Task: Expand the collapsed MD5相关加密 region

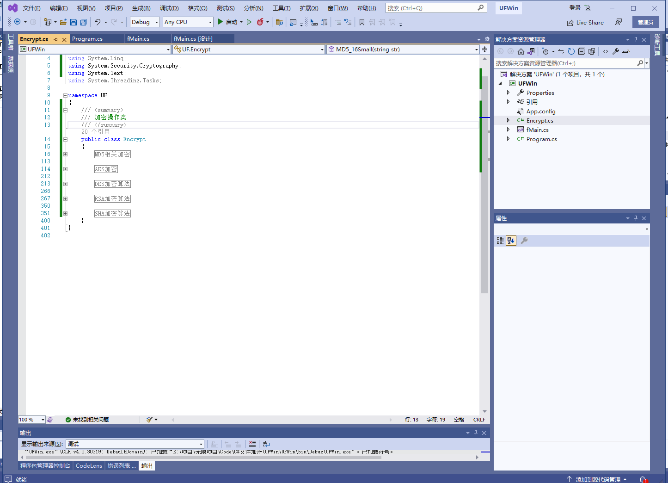Action: [x=65, y=155]
